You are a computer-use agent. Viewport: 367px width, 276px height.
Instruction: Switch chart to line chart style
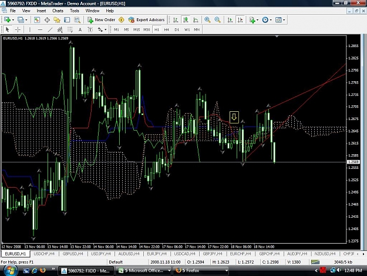196,20
